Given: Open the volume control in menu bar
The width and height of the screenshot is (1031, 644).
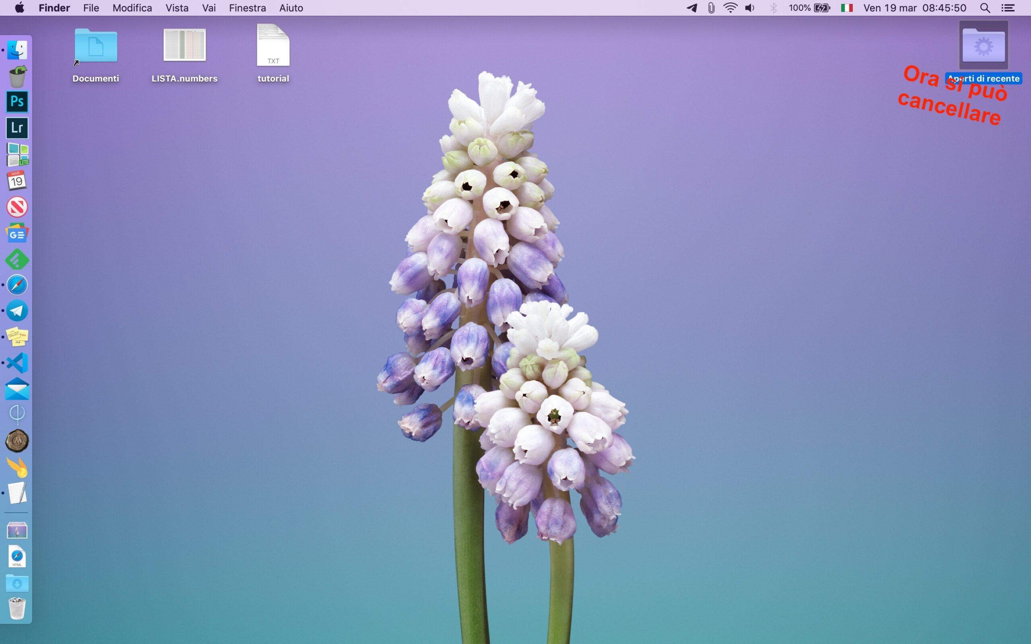Looking at the screenshot, I should (x=750, y=8).
